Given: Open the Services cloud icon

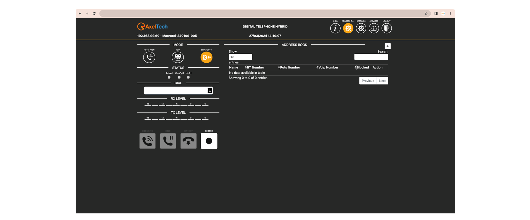Looking at the screenshot, I should [x=374, y=28].
